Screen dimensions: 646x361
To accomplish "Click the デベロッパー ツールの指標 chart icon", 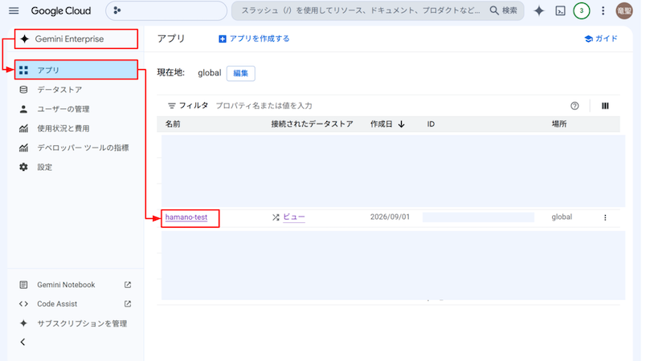I will [x=23, y=148].
